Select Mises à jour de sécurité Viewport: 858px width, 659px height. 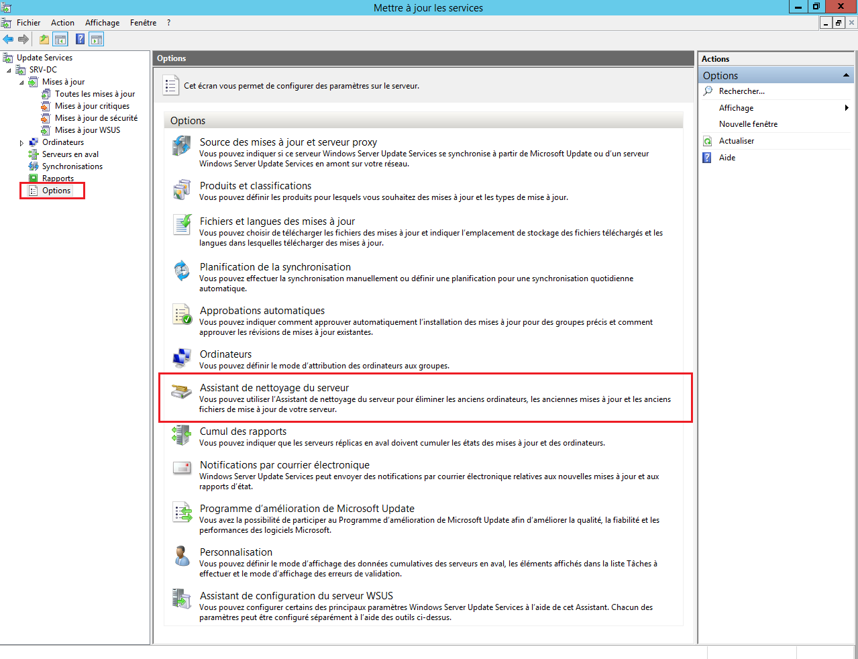(x=96, y=118)
